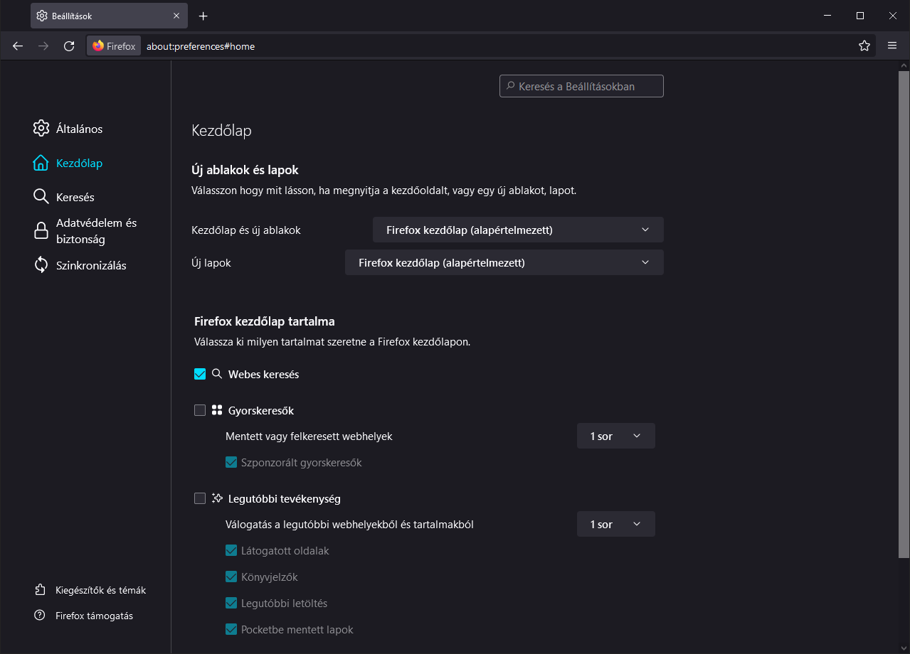This screenshot has width=910, height=654.
Task: Click the gear icon on the Beállítások tab
Action: [x=43, y=16]
